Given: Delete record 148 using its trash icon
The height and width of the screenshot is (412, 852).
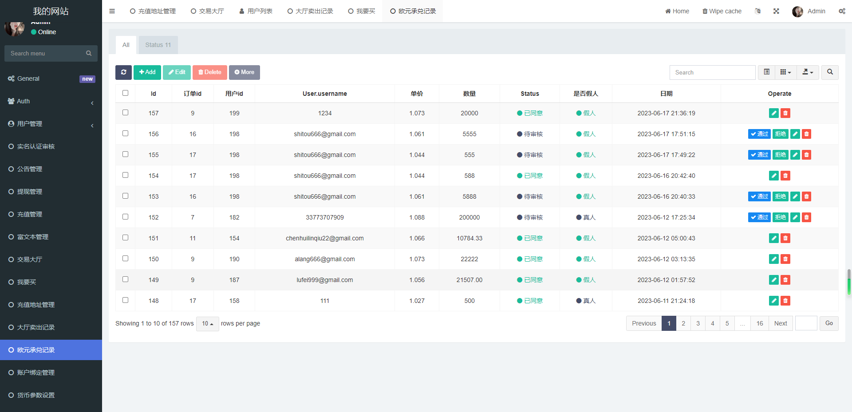Looking at the screenshot, I should pos(785,301).
